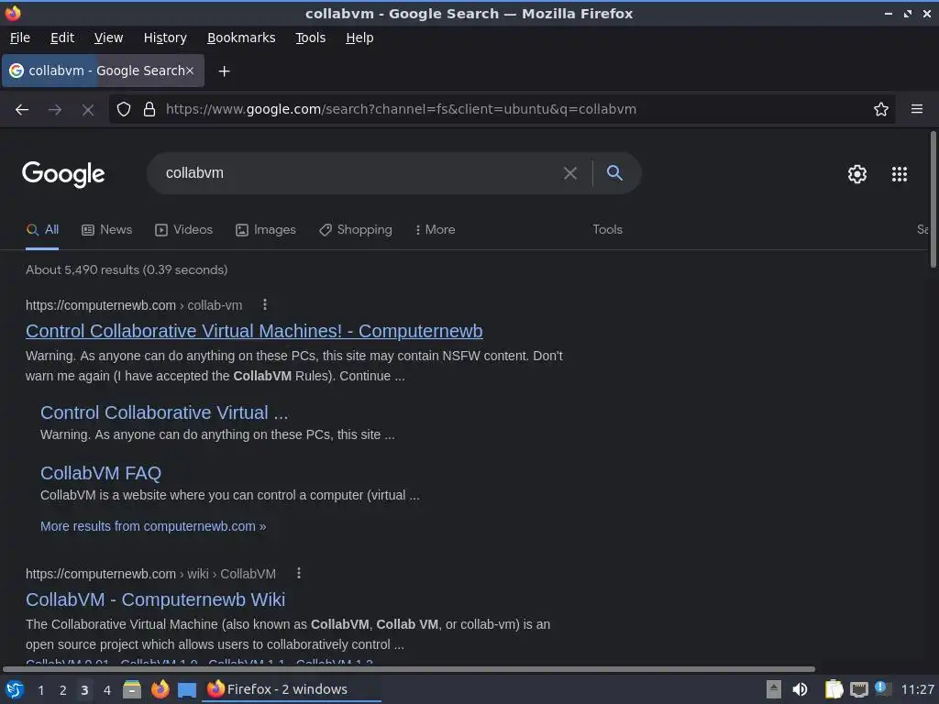The image size is (939, 704).
Task: Switch to News results
Action: click(x=106, y=230)
